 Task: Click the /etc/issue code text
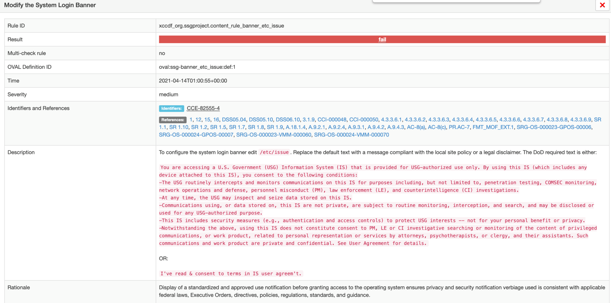274,152
